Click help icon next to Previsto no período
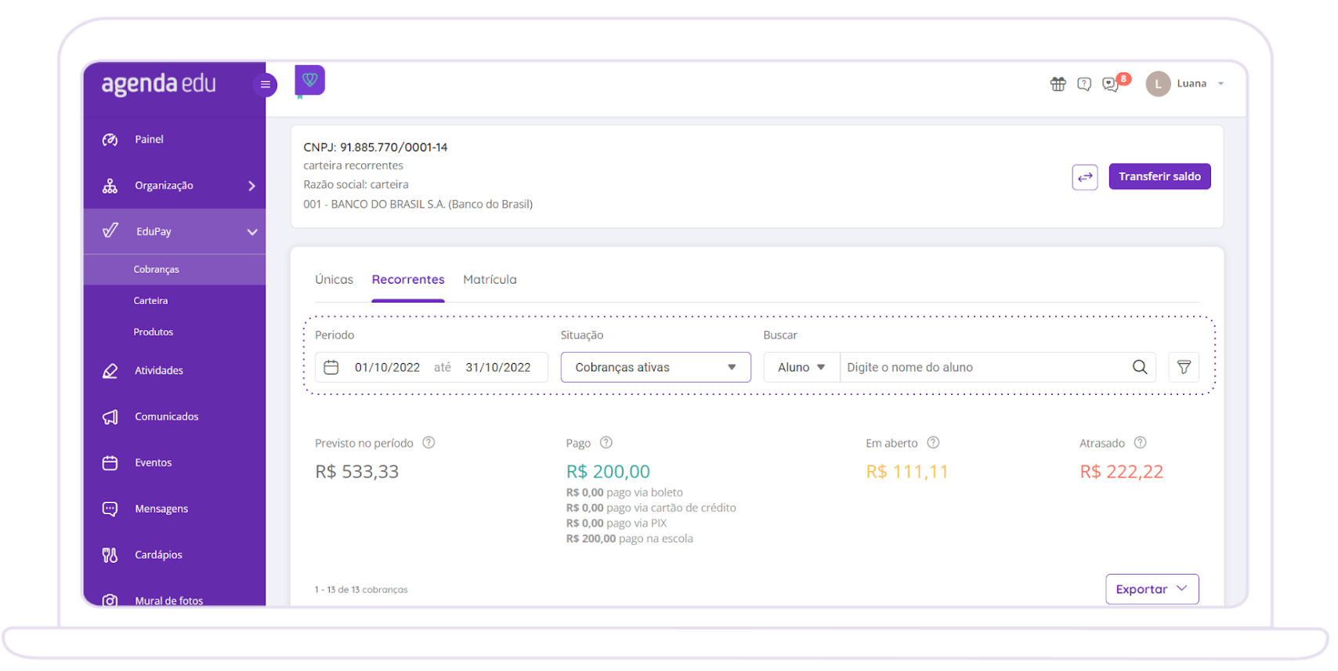This screenshot has width=1338, height=671. click(429, 443)
